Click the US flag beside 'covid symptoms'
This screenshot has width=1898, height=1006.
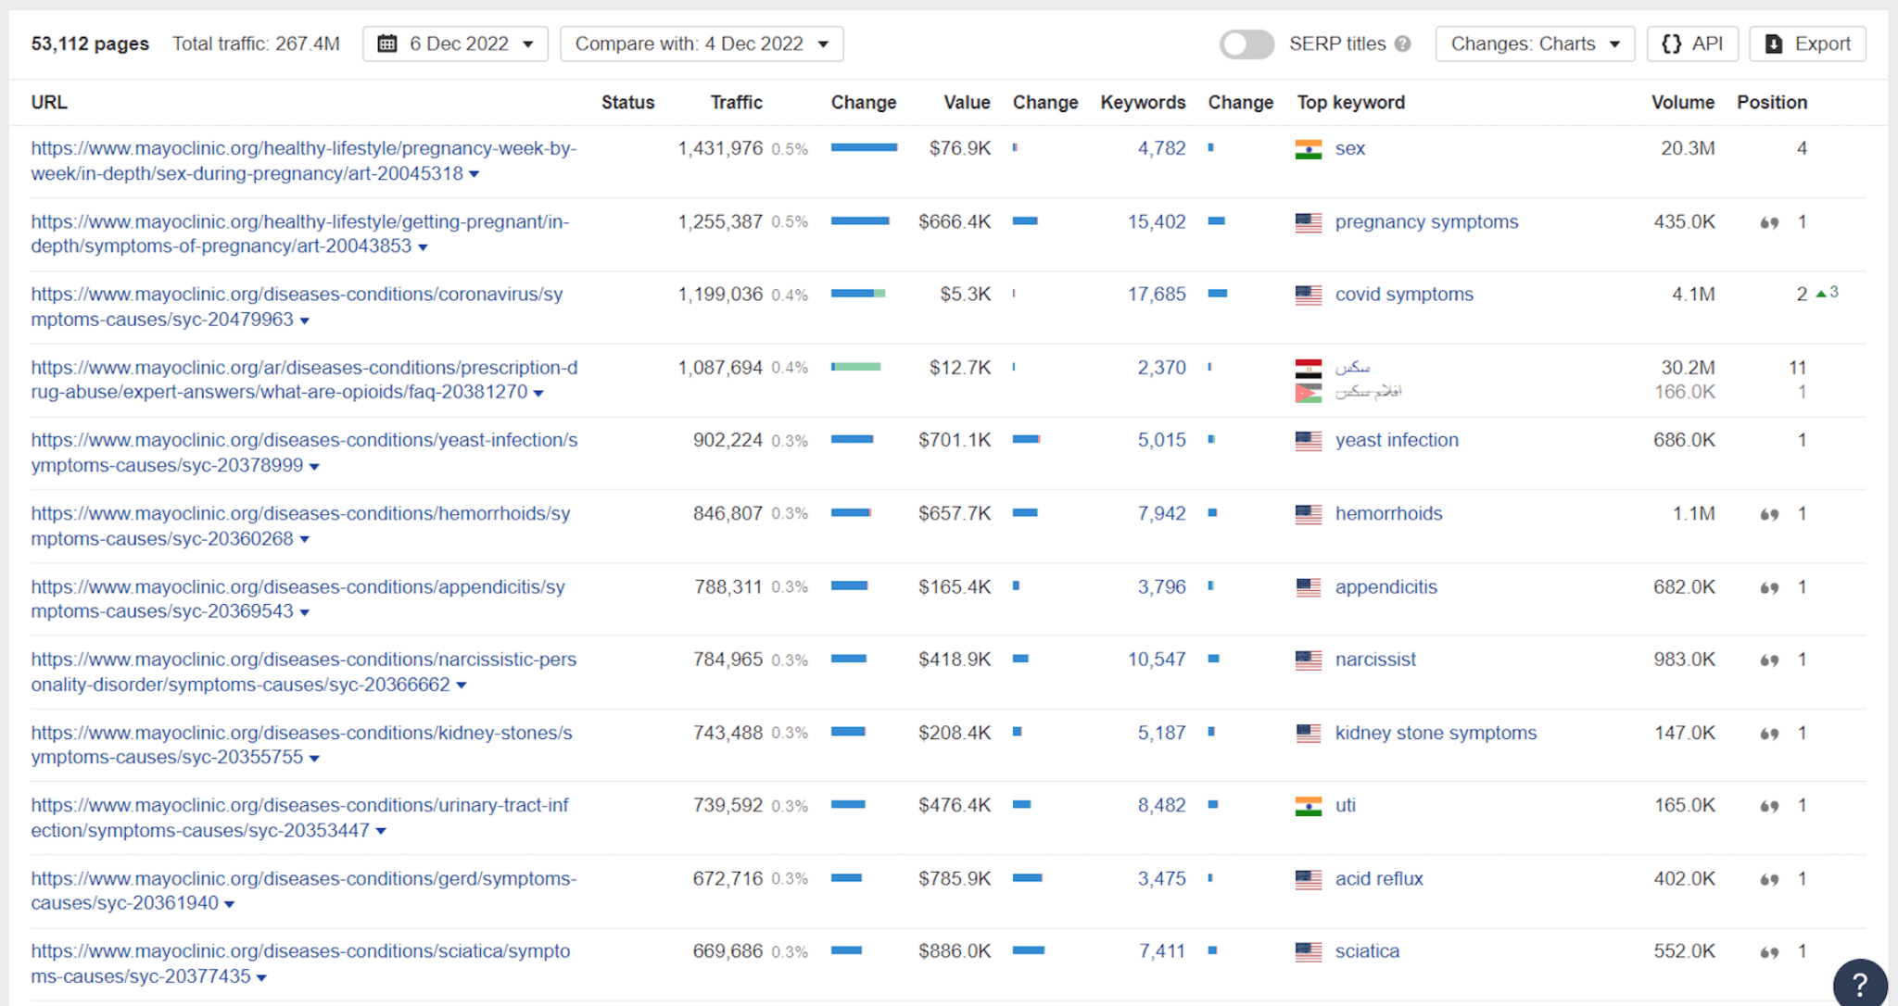tap(1309, 295)
